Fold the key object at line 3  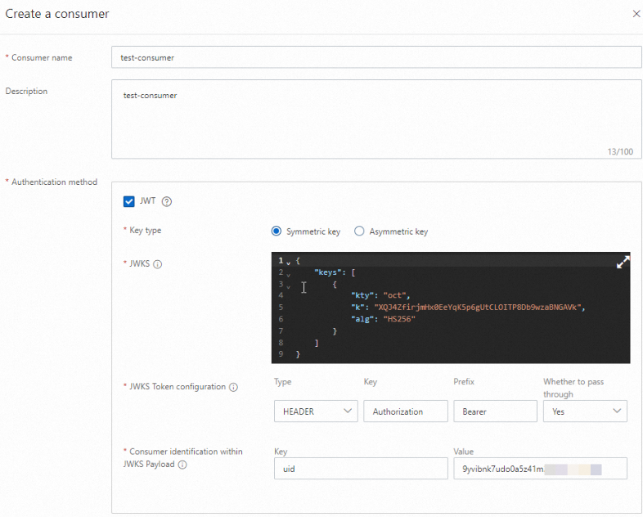tap(288, 286)
